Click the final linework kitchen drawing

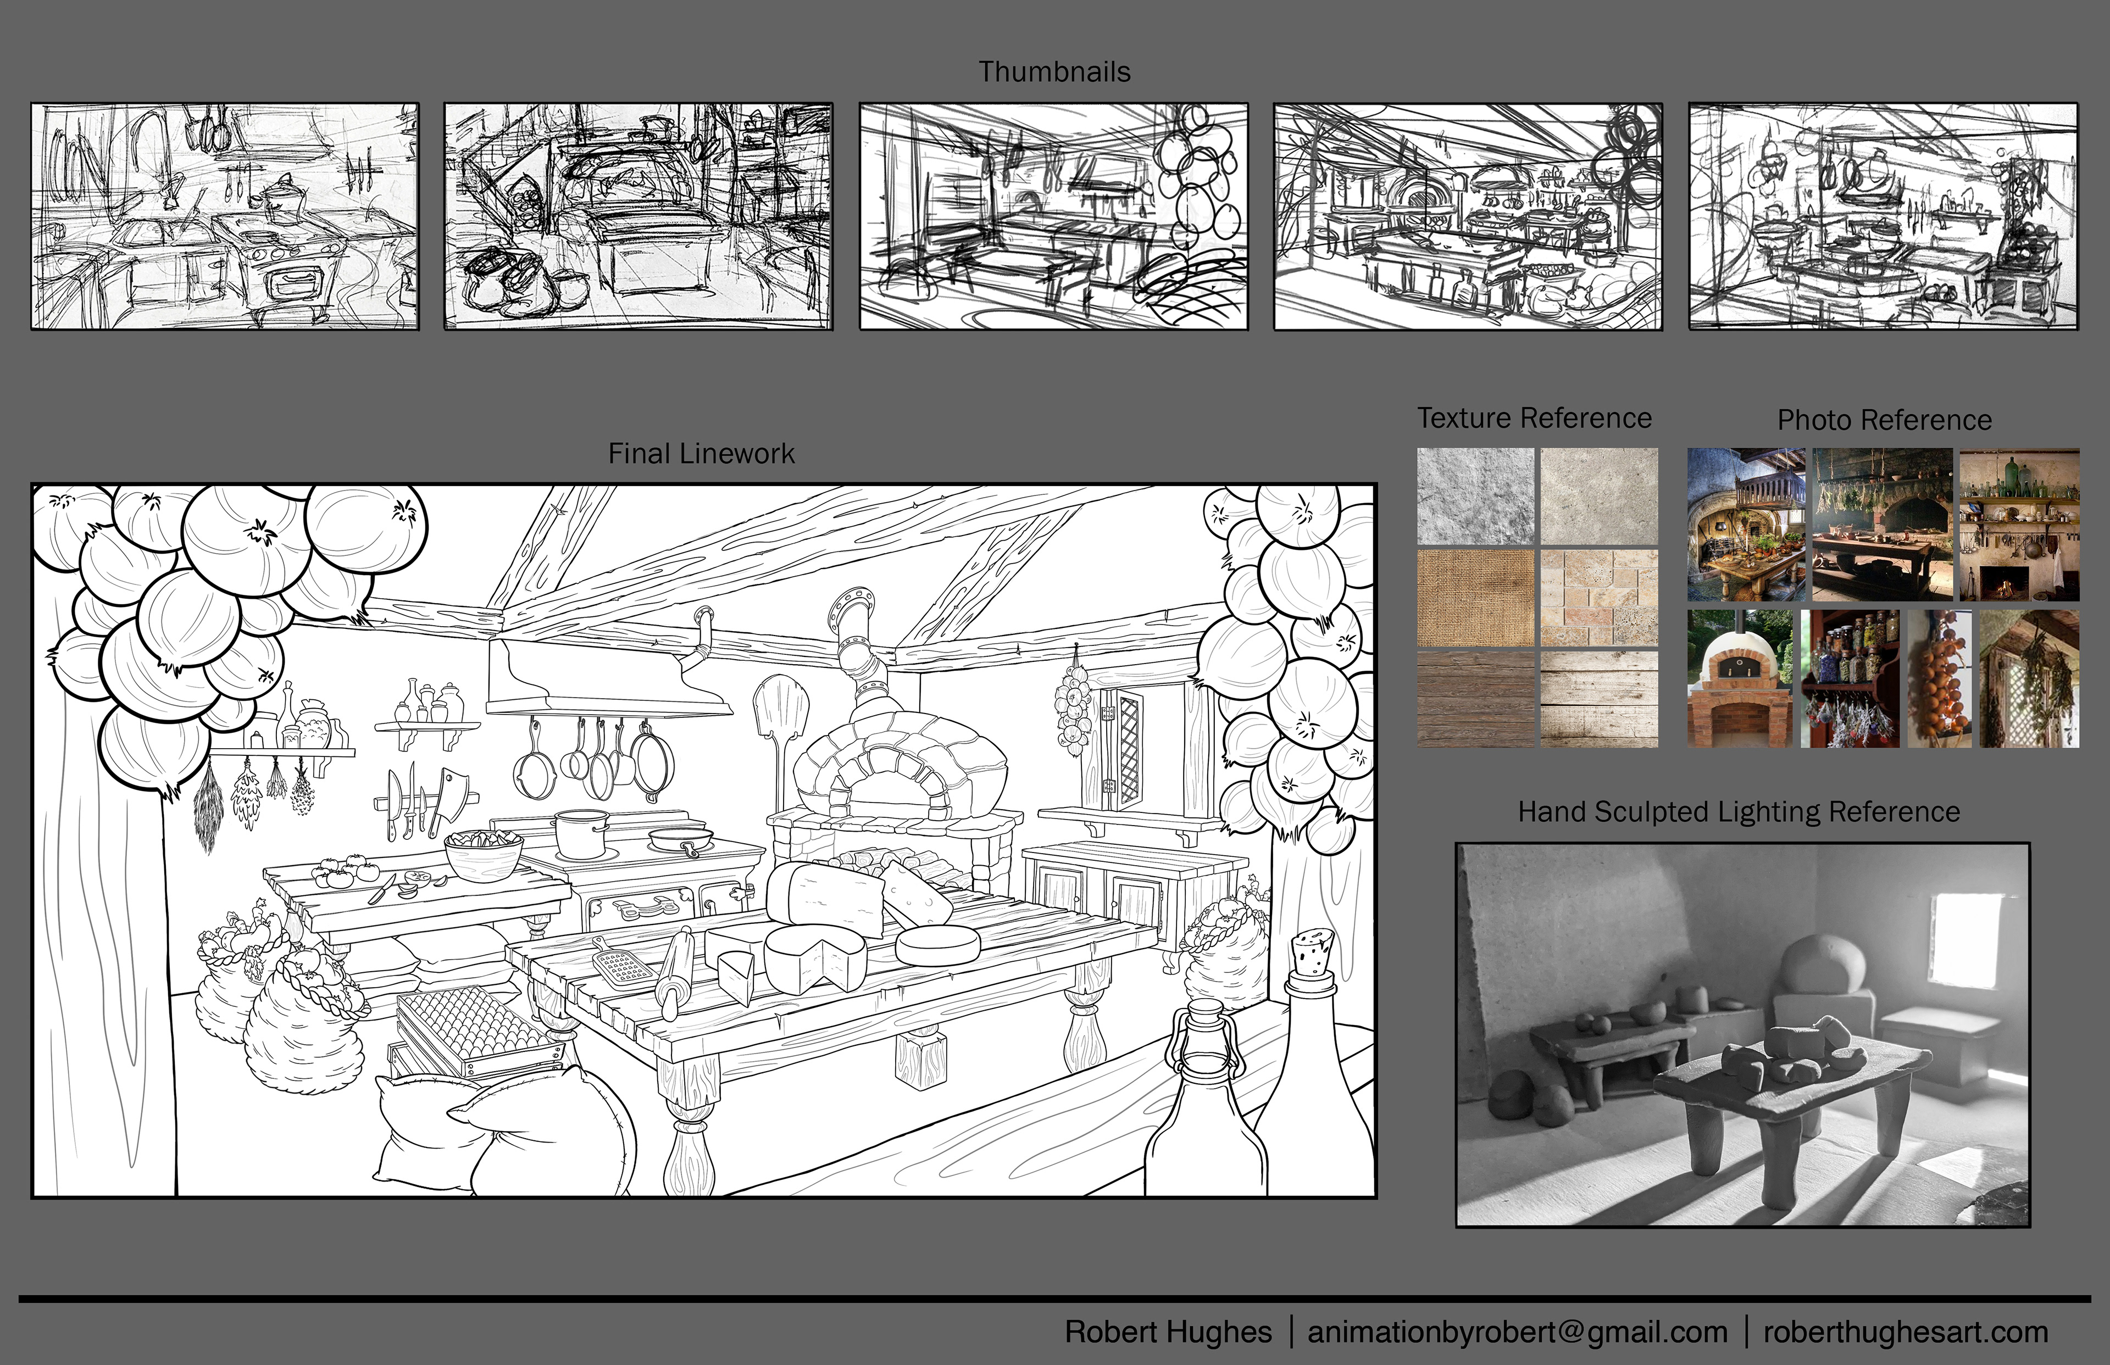[703, 840]
